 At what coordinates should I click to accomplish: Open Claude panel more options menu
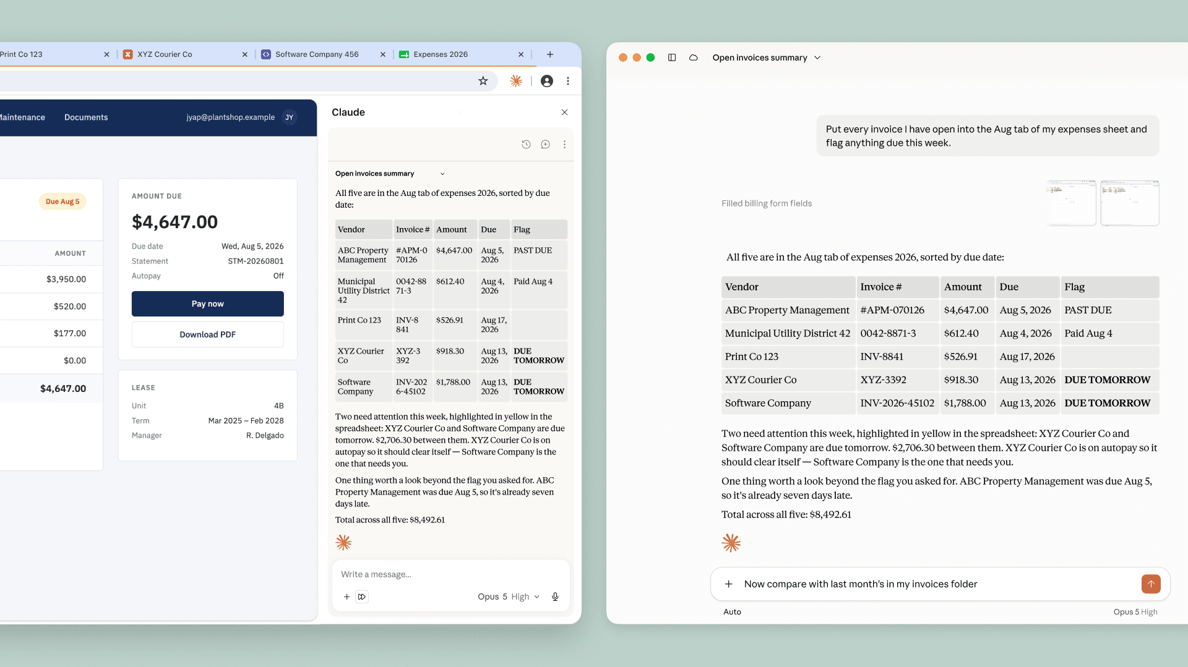click(x=564, y=145)
